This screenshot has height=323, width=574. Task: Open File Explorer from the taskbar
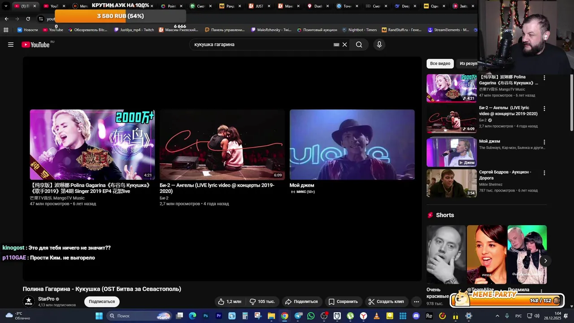coord(271,316)
